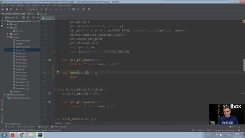Select game.py file in project tree
Viewport: 245px width, 138px height.
pyautogui.click(x=20, y=31)
